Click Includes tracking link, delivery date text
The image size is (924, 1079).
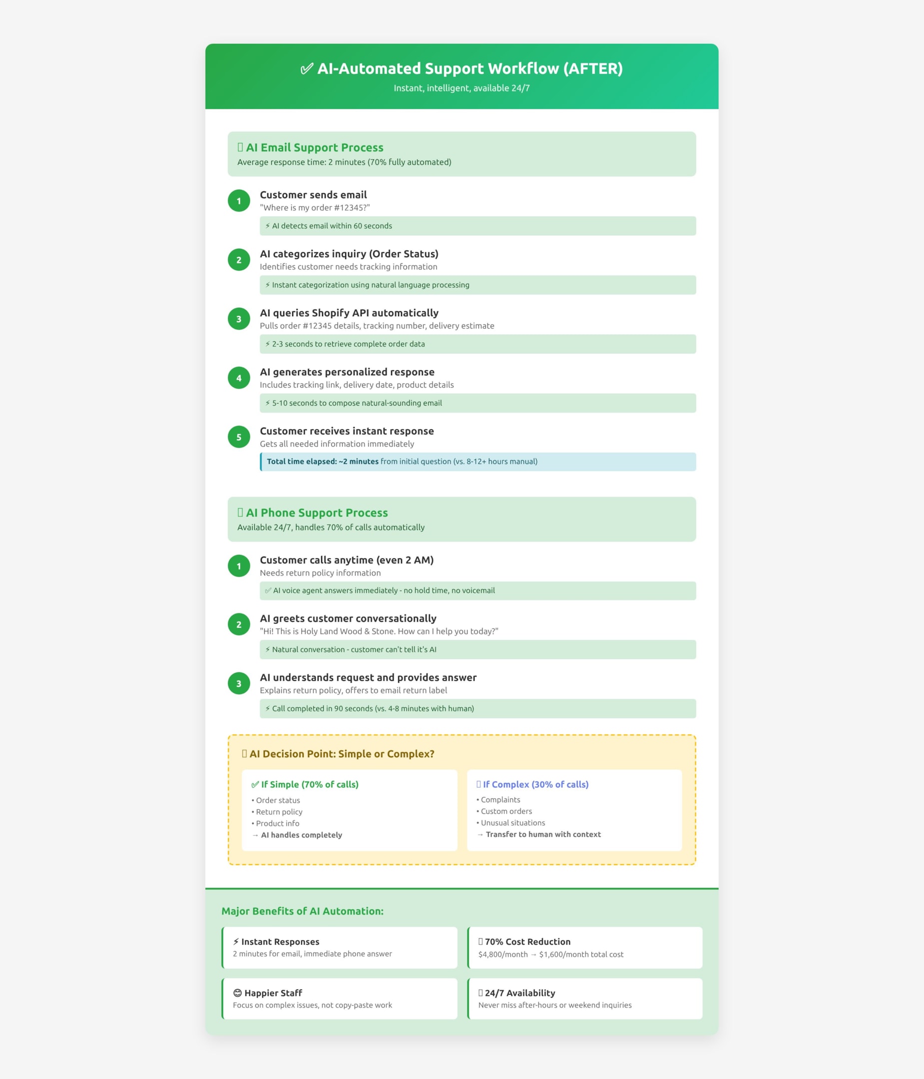pos(357,385)
